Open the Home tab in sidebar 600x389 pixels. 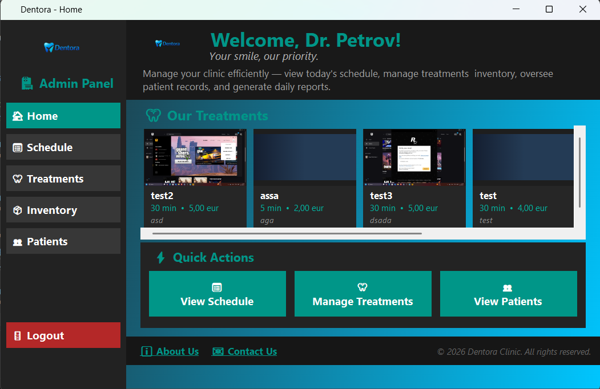point(63,116)
